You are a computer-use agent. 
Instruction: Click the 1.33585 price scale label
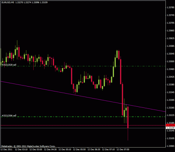171,46
